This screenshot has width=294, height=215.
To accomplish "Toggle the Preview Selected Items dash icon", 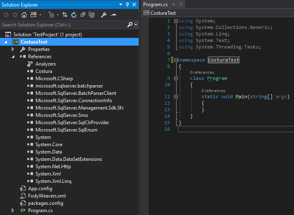I will 113,15.
